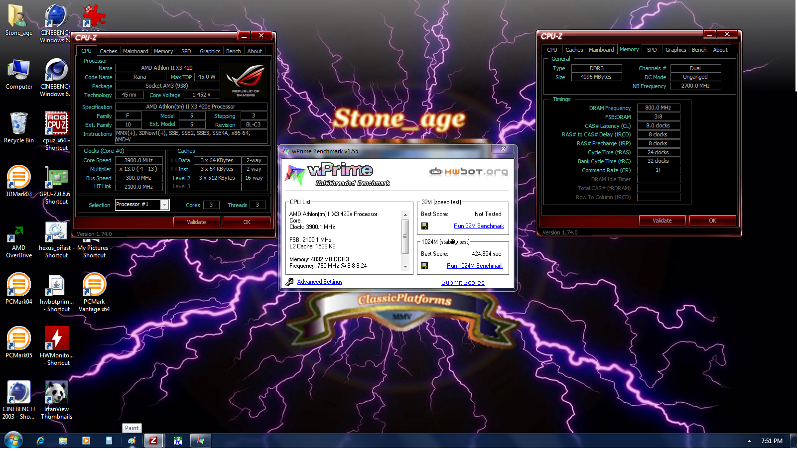Click the Submit Scores link
798x451 pixels.
point(463,282)
